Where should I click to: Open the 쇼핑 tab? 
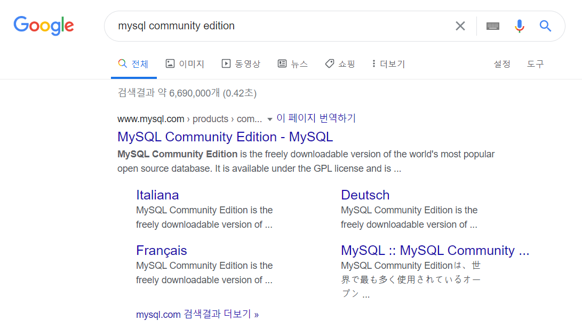[x=340, y=64]
